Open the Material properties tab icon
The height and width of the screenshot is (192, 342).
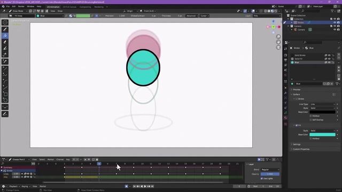(285, 118)
